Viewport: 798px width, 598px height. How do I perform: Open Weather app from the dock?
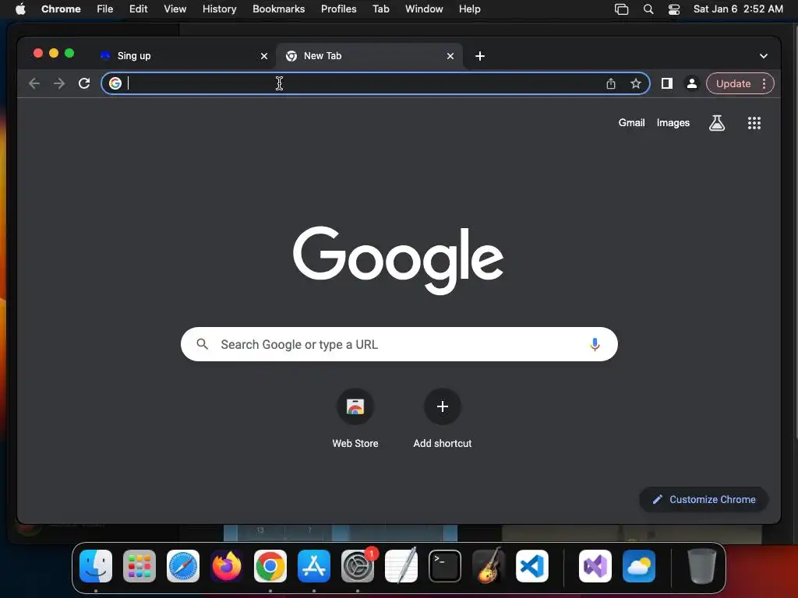coord(639,566)
